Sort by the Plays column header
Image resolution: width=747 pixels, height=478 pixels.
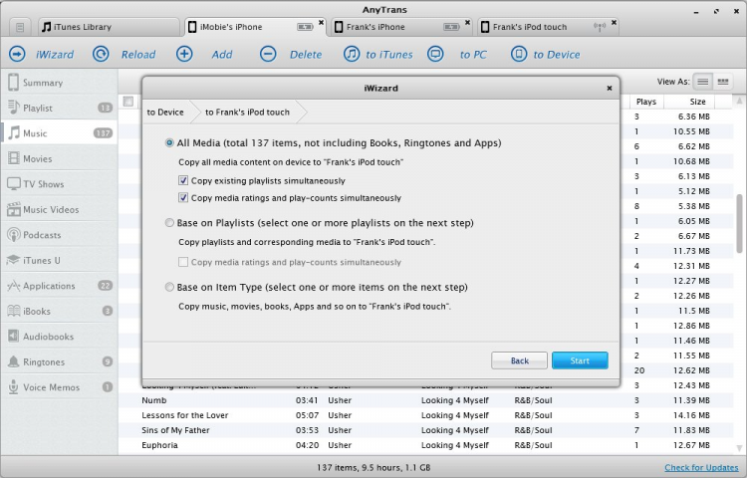(x=646, y=102)
